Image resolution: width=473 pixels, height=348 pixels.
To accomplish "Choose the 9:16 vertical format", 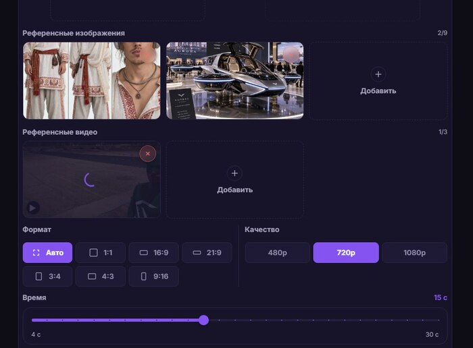I will tap(153, 277).
